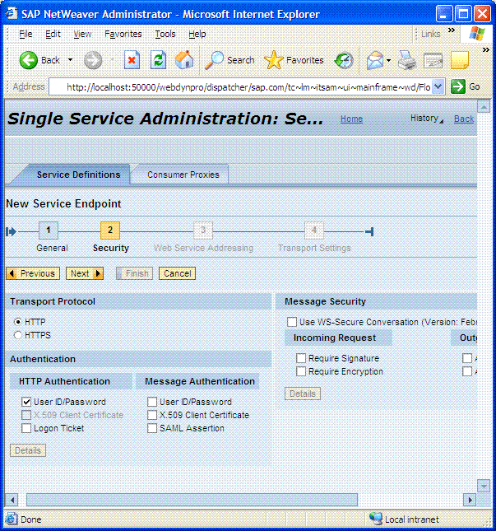Click the horizontal scrollbar right arrow
Image resolution: width=496 pixels, height=531 pixels.
tap(470, 500)
